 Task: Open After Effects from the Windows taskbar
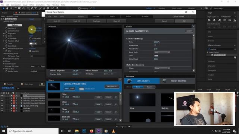99,131
